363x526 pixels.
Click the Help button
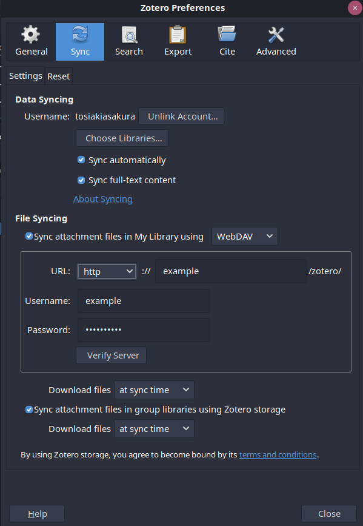tap(37, 514)
